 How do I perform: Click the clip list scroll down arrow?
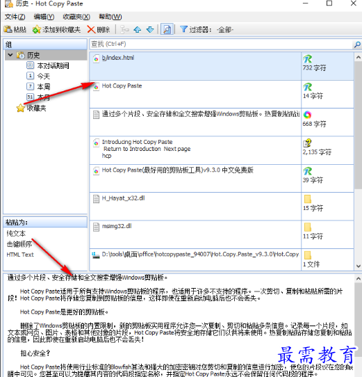click(358, 266)
